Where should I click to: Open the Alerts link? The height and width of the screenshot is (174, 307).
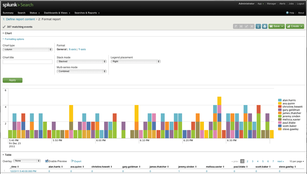click(282, 4)
